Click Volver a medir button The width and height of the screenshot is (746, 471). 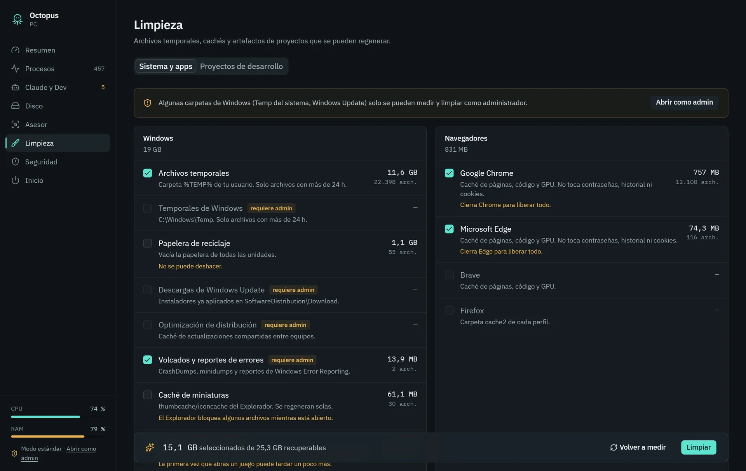click(638, 447)
